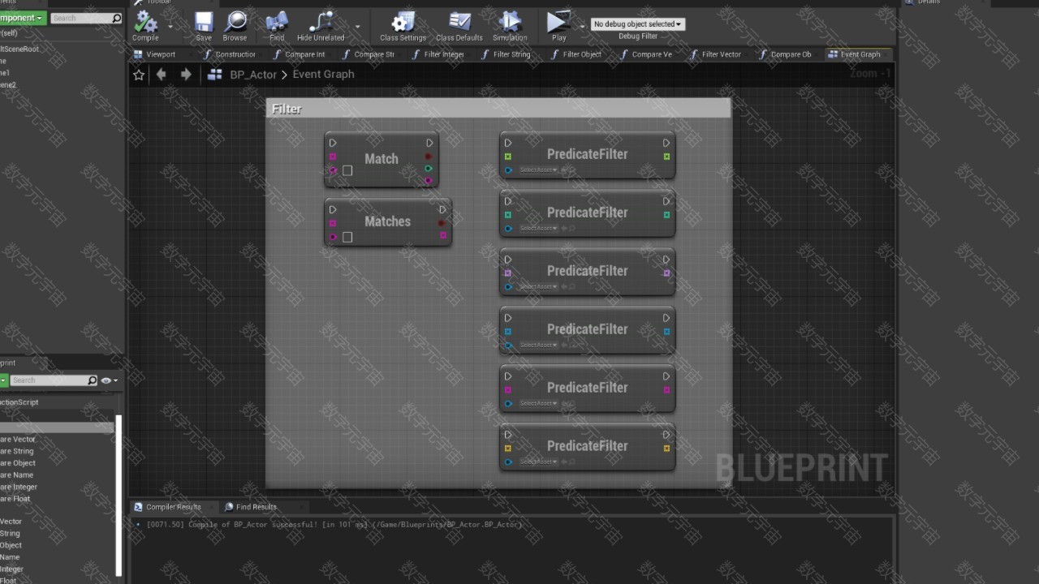
Task: Tick the checkbox on the Match node
Action: (x=347, y=170)
